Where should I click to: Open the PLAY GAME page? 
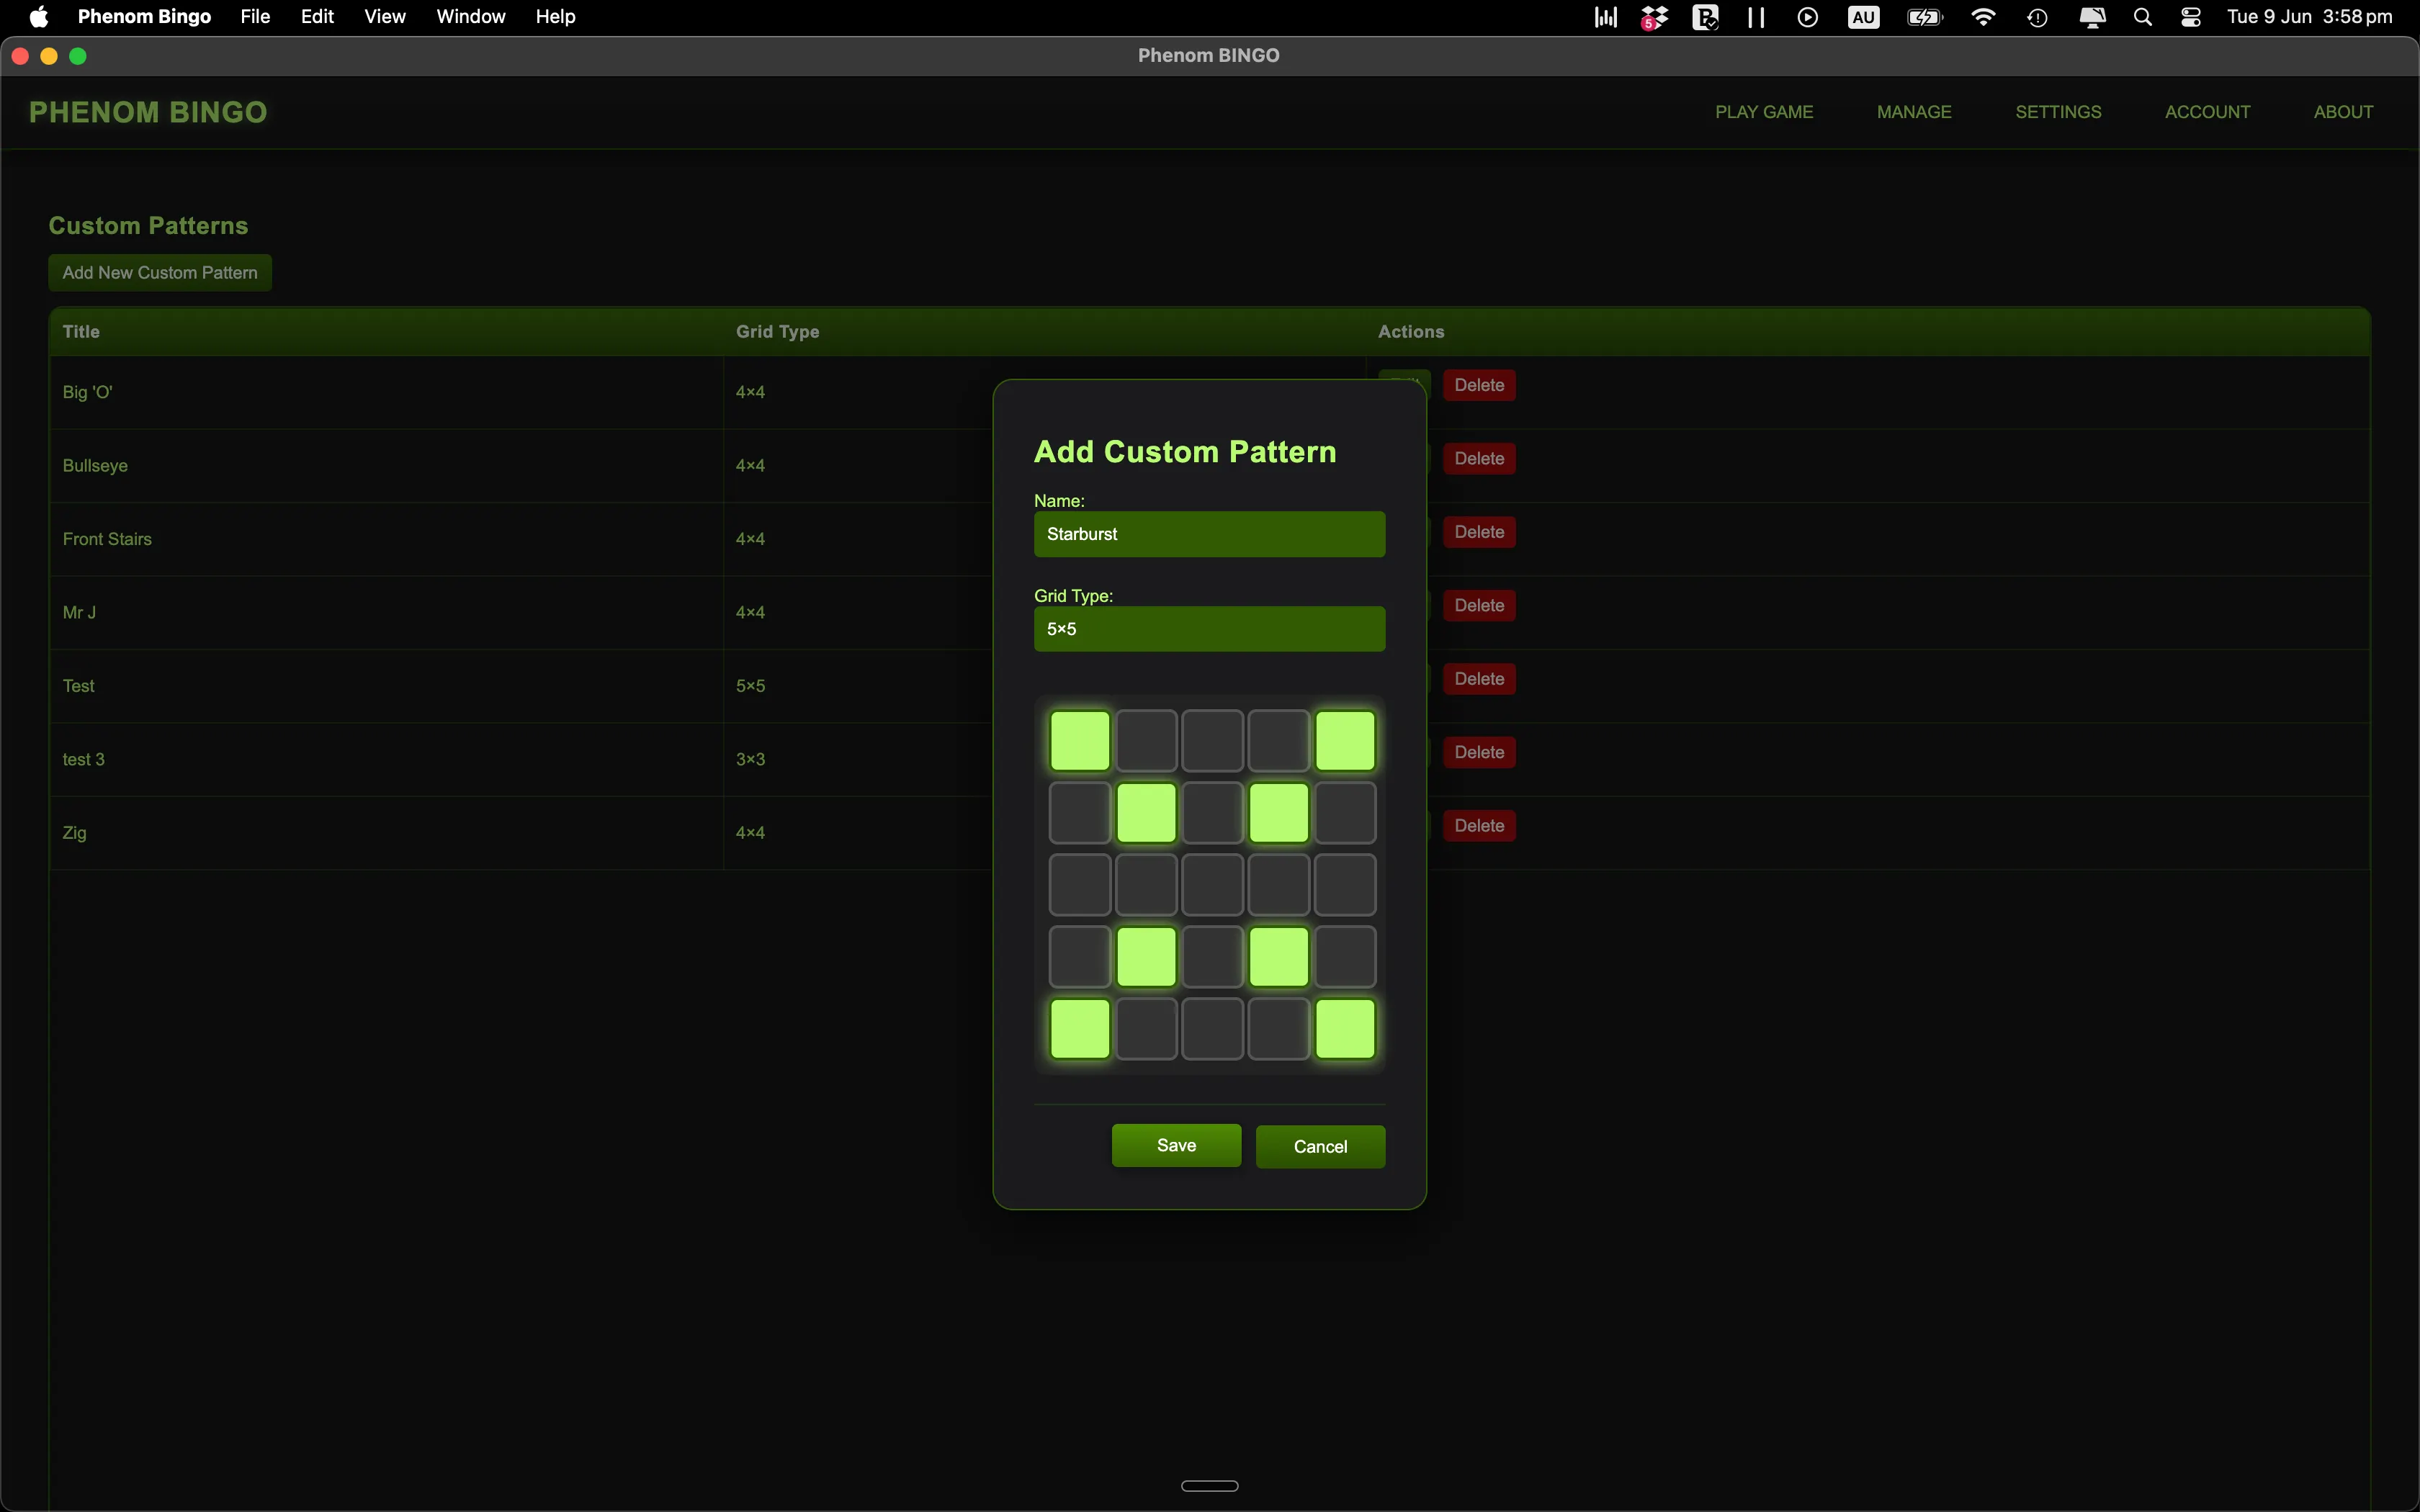[x=1764, y=112]
